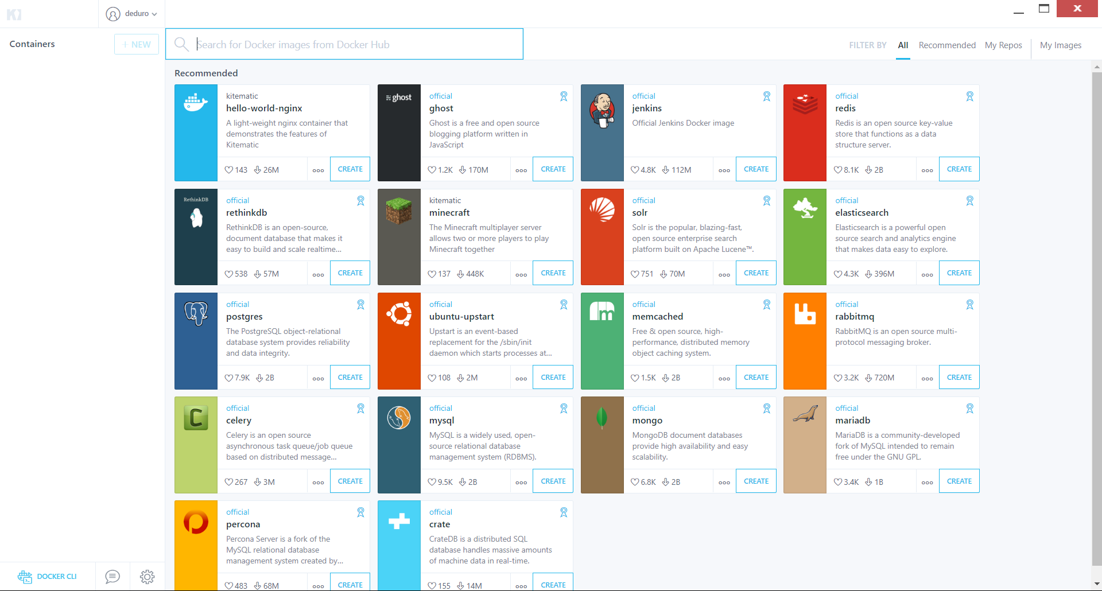Click the ubuntu-upstart circle logo
Viewport: 1102px width, 591px height.
point(399,313)
